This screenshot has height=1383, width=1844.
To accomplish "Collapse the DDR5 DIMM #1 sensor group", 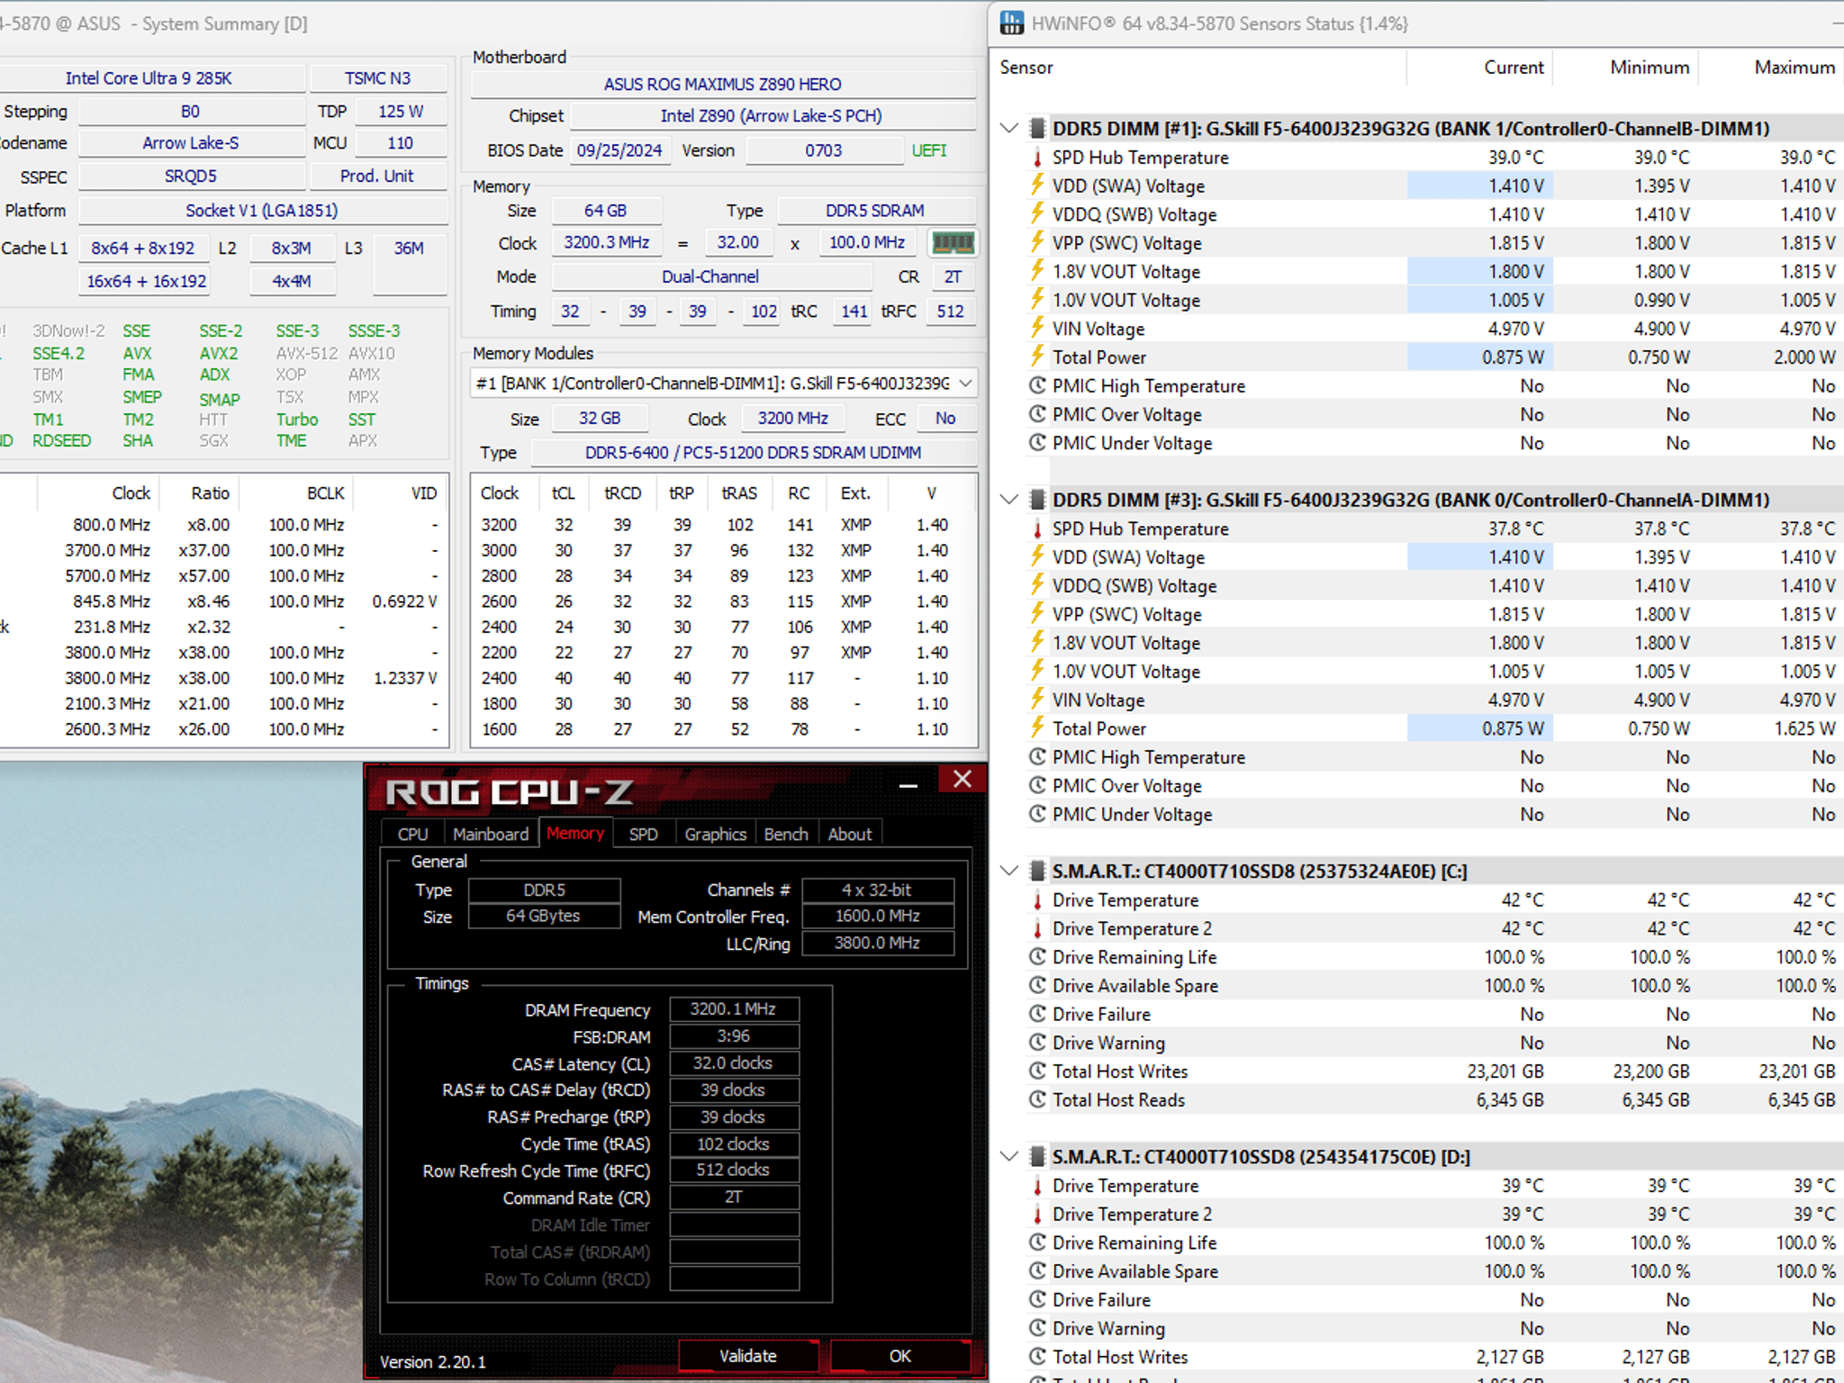I will [1009, 129].
